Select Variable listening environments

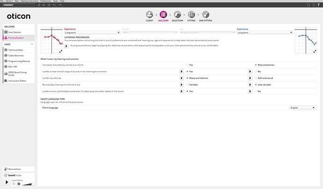(x=187, y=85)
